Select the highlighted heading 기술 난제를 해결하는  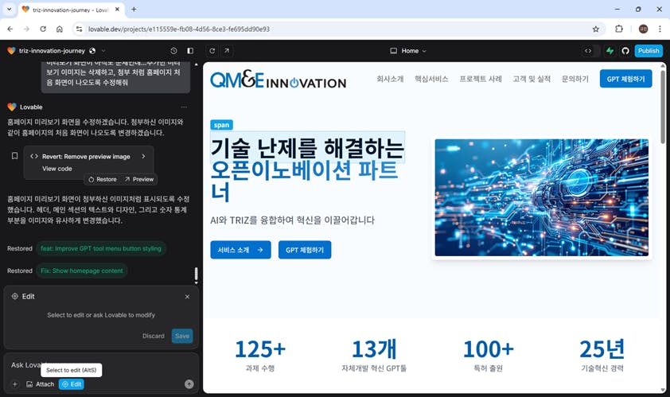tap(307, 147)
